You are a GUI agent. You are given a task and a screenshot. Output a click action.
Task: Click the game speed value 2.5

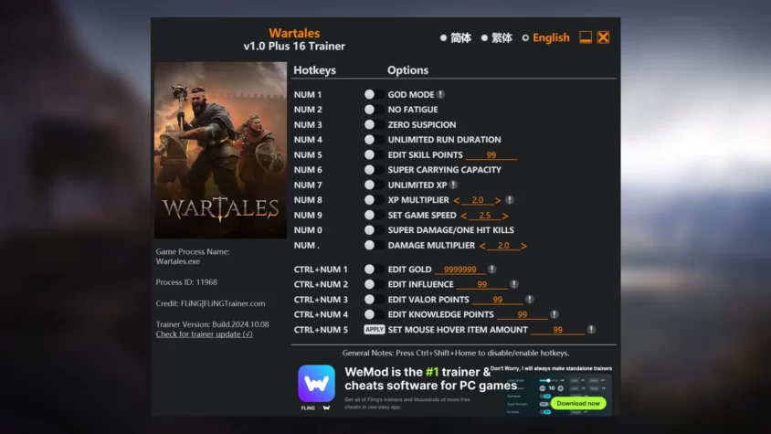tap(484, 216)
